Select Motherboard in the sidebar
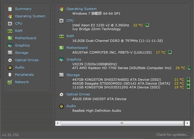 click(26, 38)
